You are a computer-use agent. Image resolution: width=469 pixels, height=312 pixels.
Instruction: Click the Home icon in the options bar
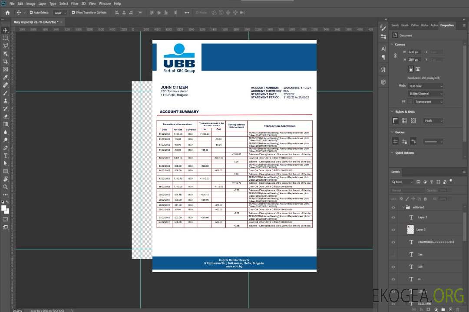tap(7, 13)
